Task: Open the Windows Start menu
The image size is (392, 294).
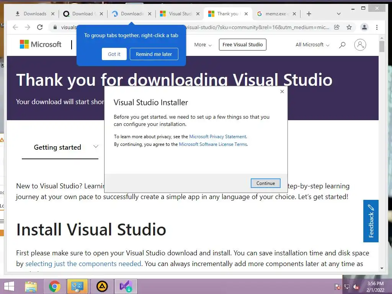Action: (x=9, y=286)
